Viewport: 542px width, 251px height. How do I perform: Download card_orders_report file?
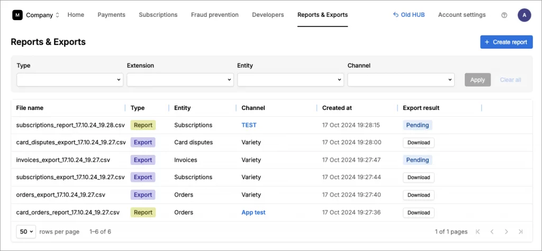pos(419,212)
